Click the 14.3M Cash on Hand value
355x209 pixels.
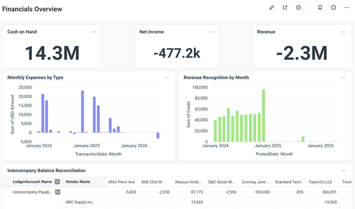[x=52, y=53]
